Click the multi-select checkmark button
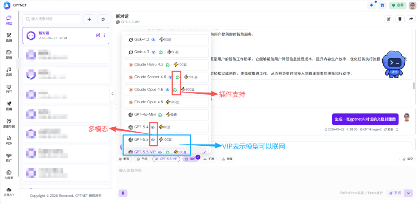Viewport: 419px width, 203px height. (103, 19)
